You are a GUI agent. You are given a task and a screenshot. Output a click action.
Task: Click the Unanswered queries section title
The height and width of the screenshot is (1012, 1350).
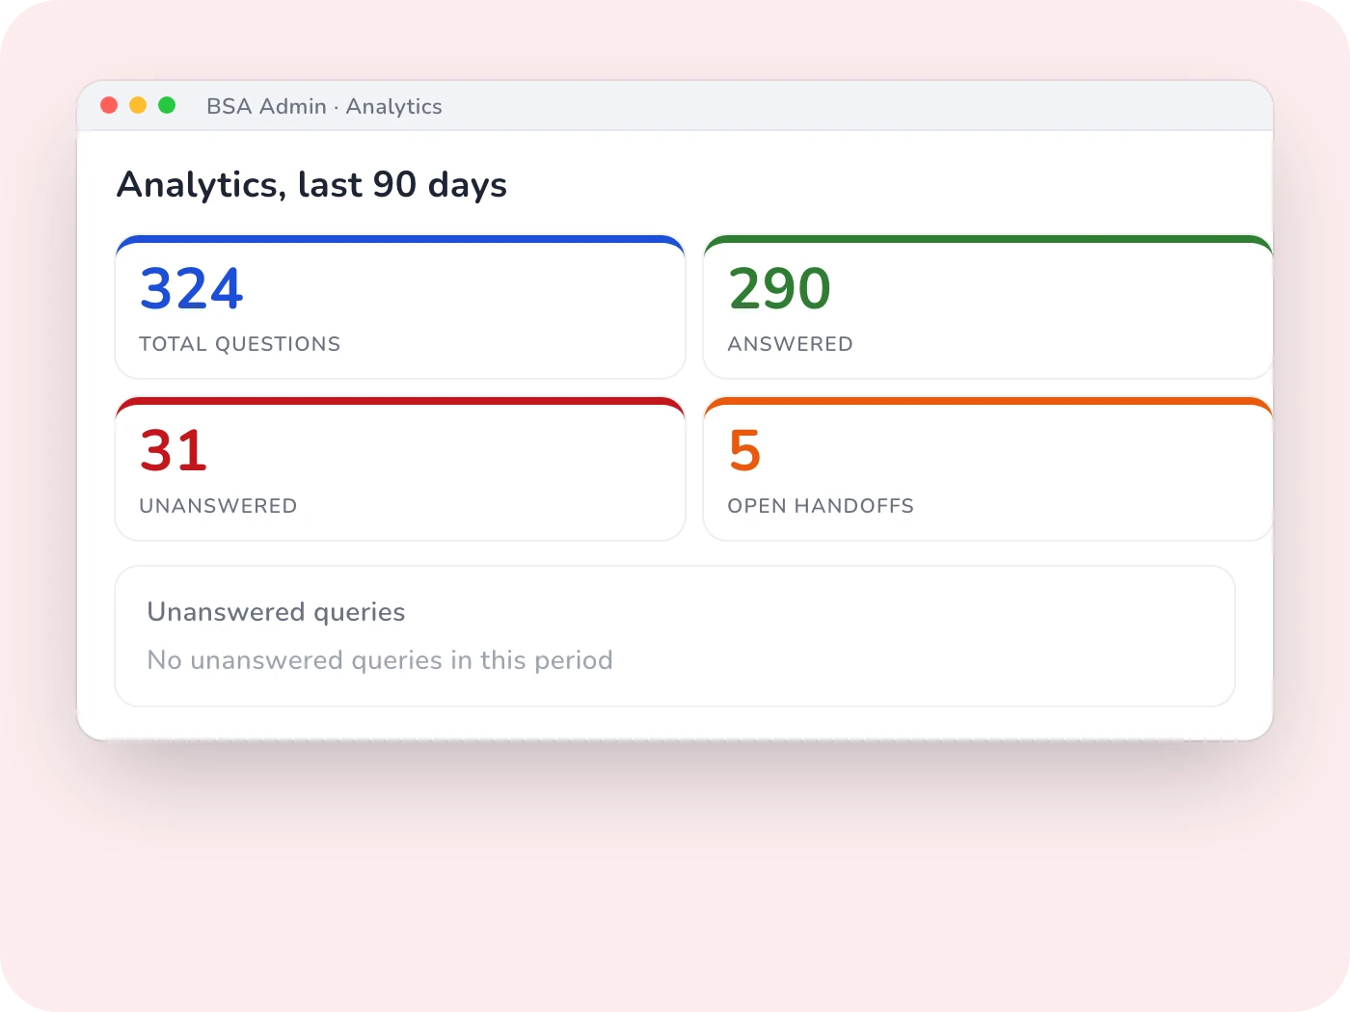point(276,612)
